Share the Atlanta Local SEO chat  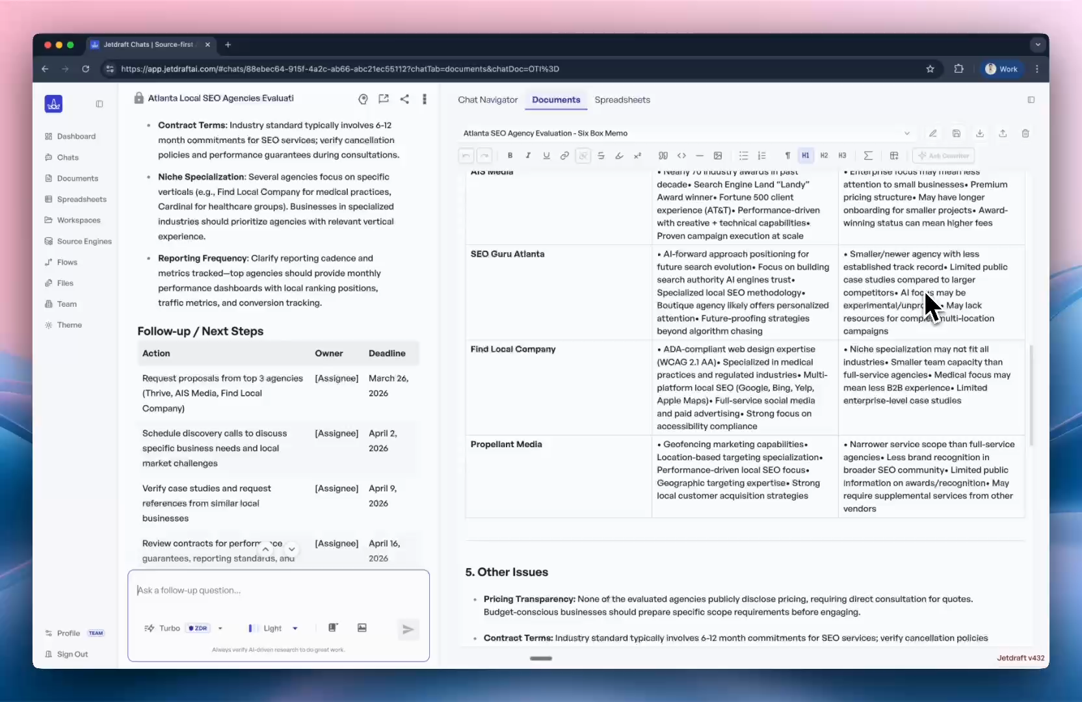[404, 99]
